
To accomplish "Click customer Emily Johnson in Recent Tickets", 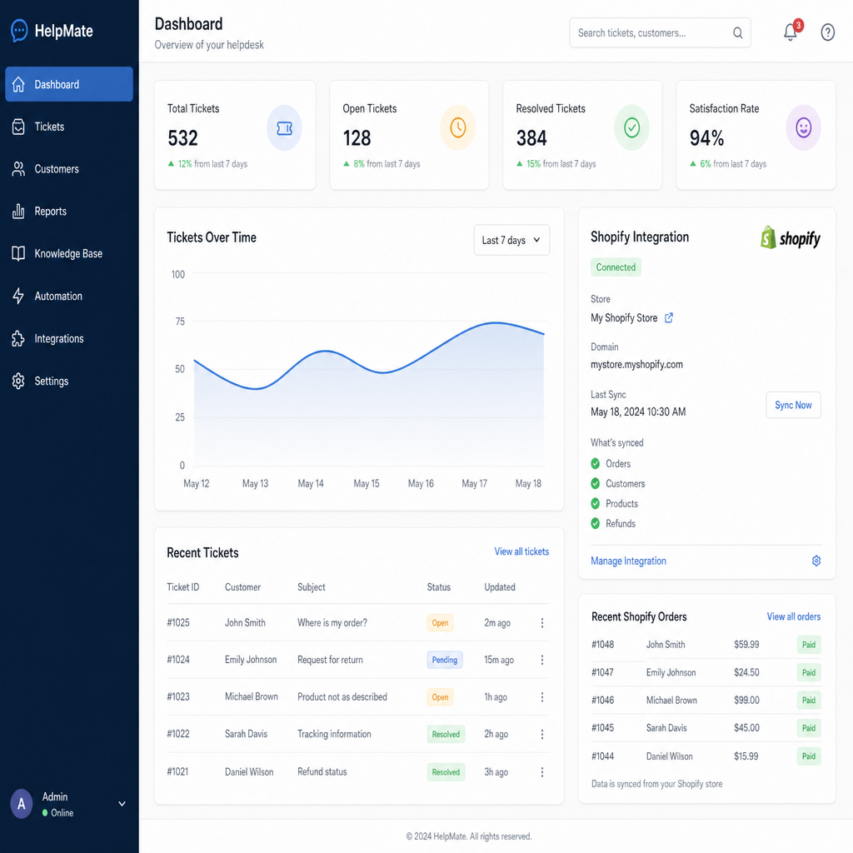I will click(x=251, y=660).
